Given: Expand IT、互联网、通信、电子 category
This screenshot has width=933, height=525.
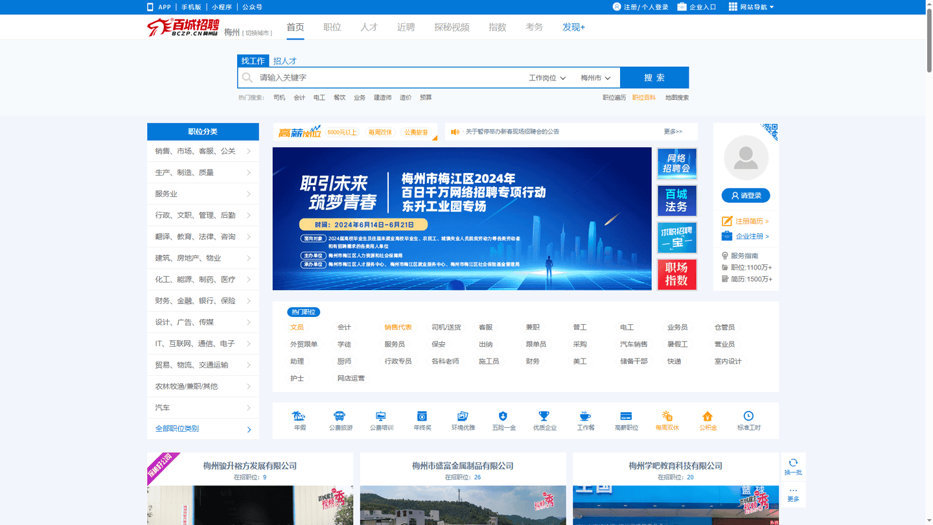Looking at the screenshot, I should [203, 344].
